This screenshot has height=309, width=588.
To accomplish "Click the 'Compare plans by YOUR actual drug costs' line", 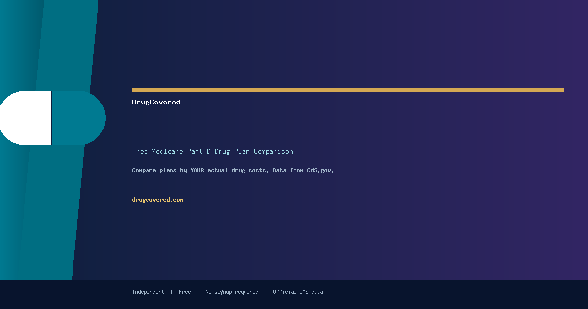I will (233, 170).
